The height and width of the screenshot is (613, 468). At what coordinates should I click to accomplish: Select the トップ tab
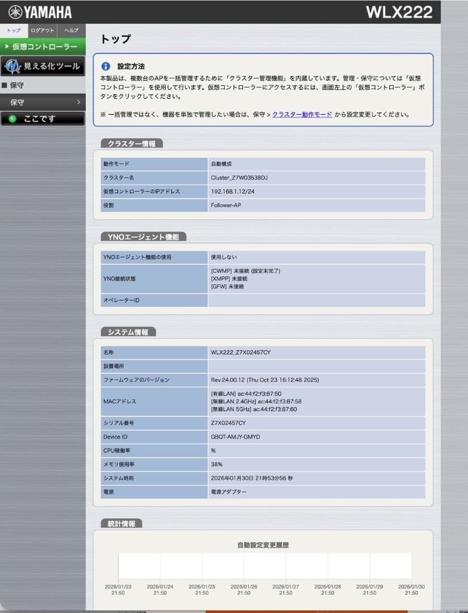pos(12,31)
